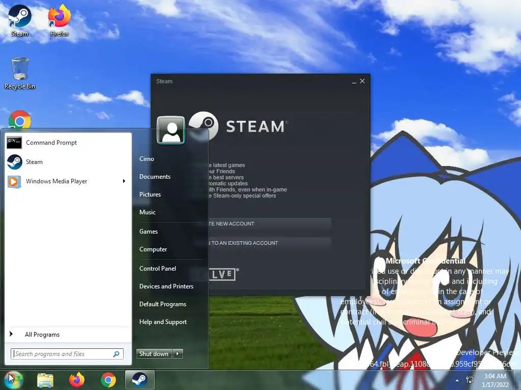Click the user account picture in Start menu
The width and height of the screenshot is (521, 390).
171,129
